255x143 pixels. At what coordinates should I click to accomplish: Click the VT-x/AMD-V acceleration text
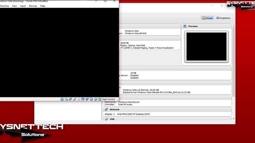pyautogui.click(x=147, y=48)
